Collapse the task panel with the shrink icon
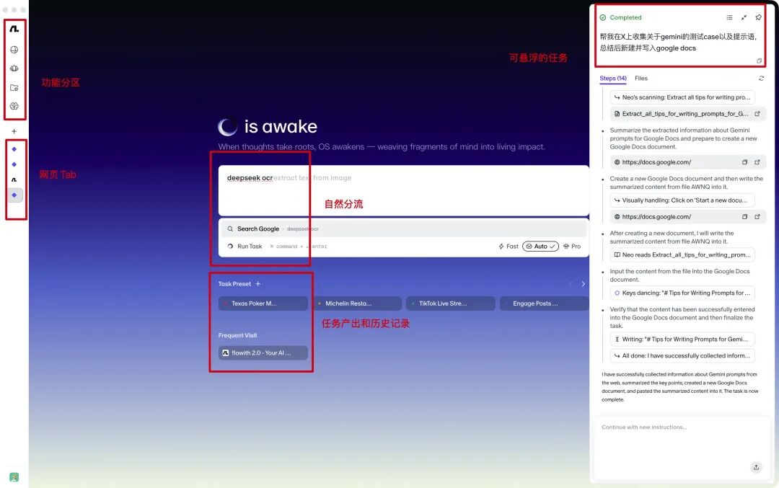 click(744, 17)
